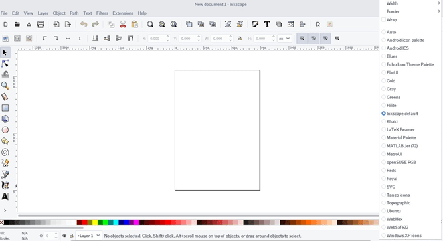Select the Zoom magnifier tool

coord(5,86)
